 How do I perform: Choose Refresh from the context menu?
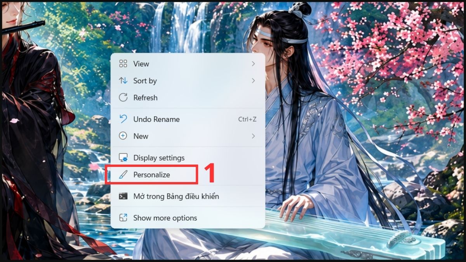188,98
